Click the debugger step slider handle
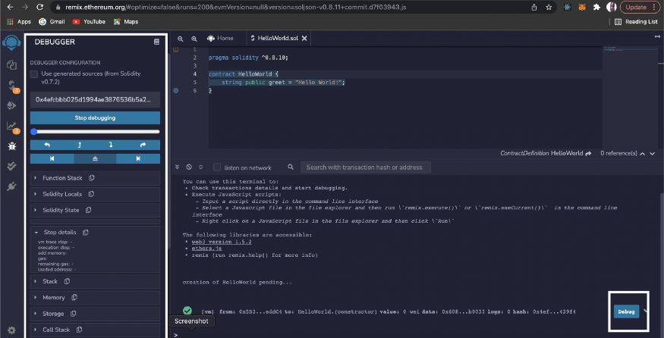664x338 pixels. pos(34,132)
